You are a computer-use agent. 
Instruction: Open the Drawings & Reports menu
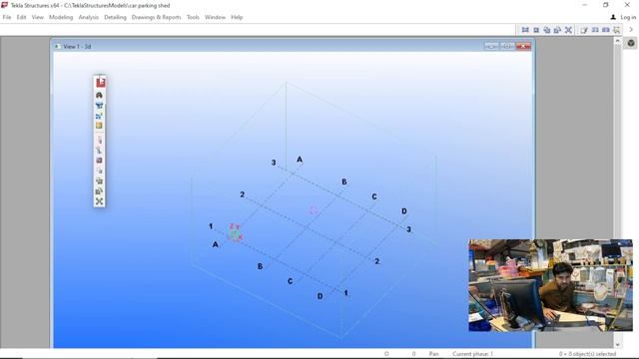[156, 17]
